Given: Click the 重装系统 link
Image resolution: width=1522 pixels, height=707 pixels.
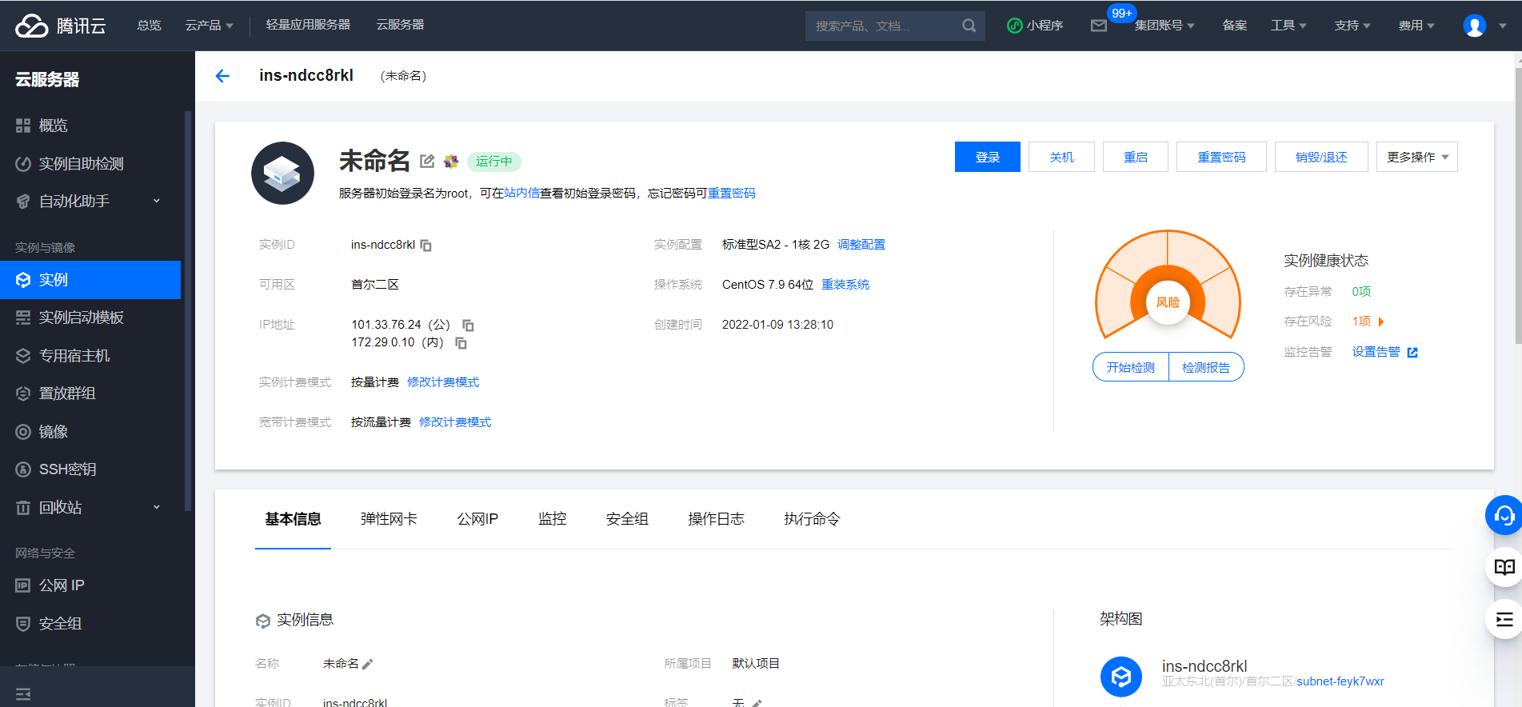Looking at the screenshot, I should (x=845, y=285).
